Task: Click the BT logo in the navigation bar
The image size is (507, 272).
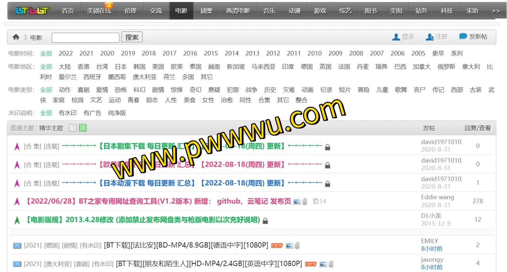Action: pos(32,11)
